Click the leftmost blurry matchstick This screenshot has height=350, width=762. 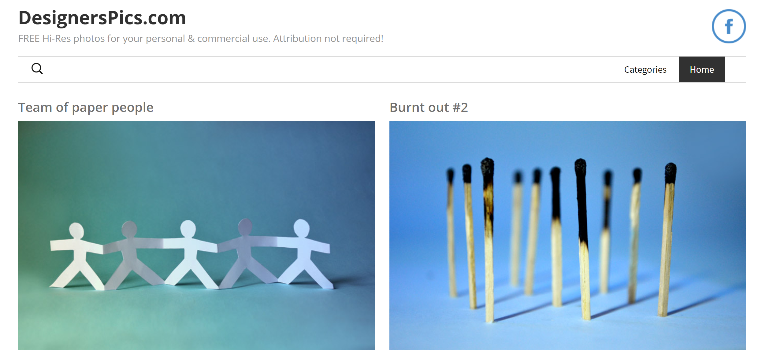tap(451, 232)
